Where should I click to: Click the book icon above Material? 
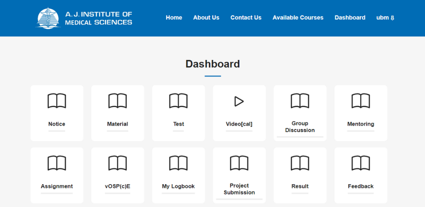[117, 101]
